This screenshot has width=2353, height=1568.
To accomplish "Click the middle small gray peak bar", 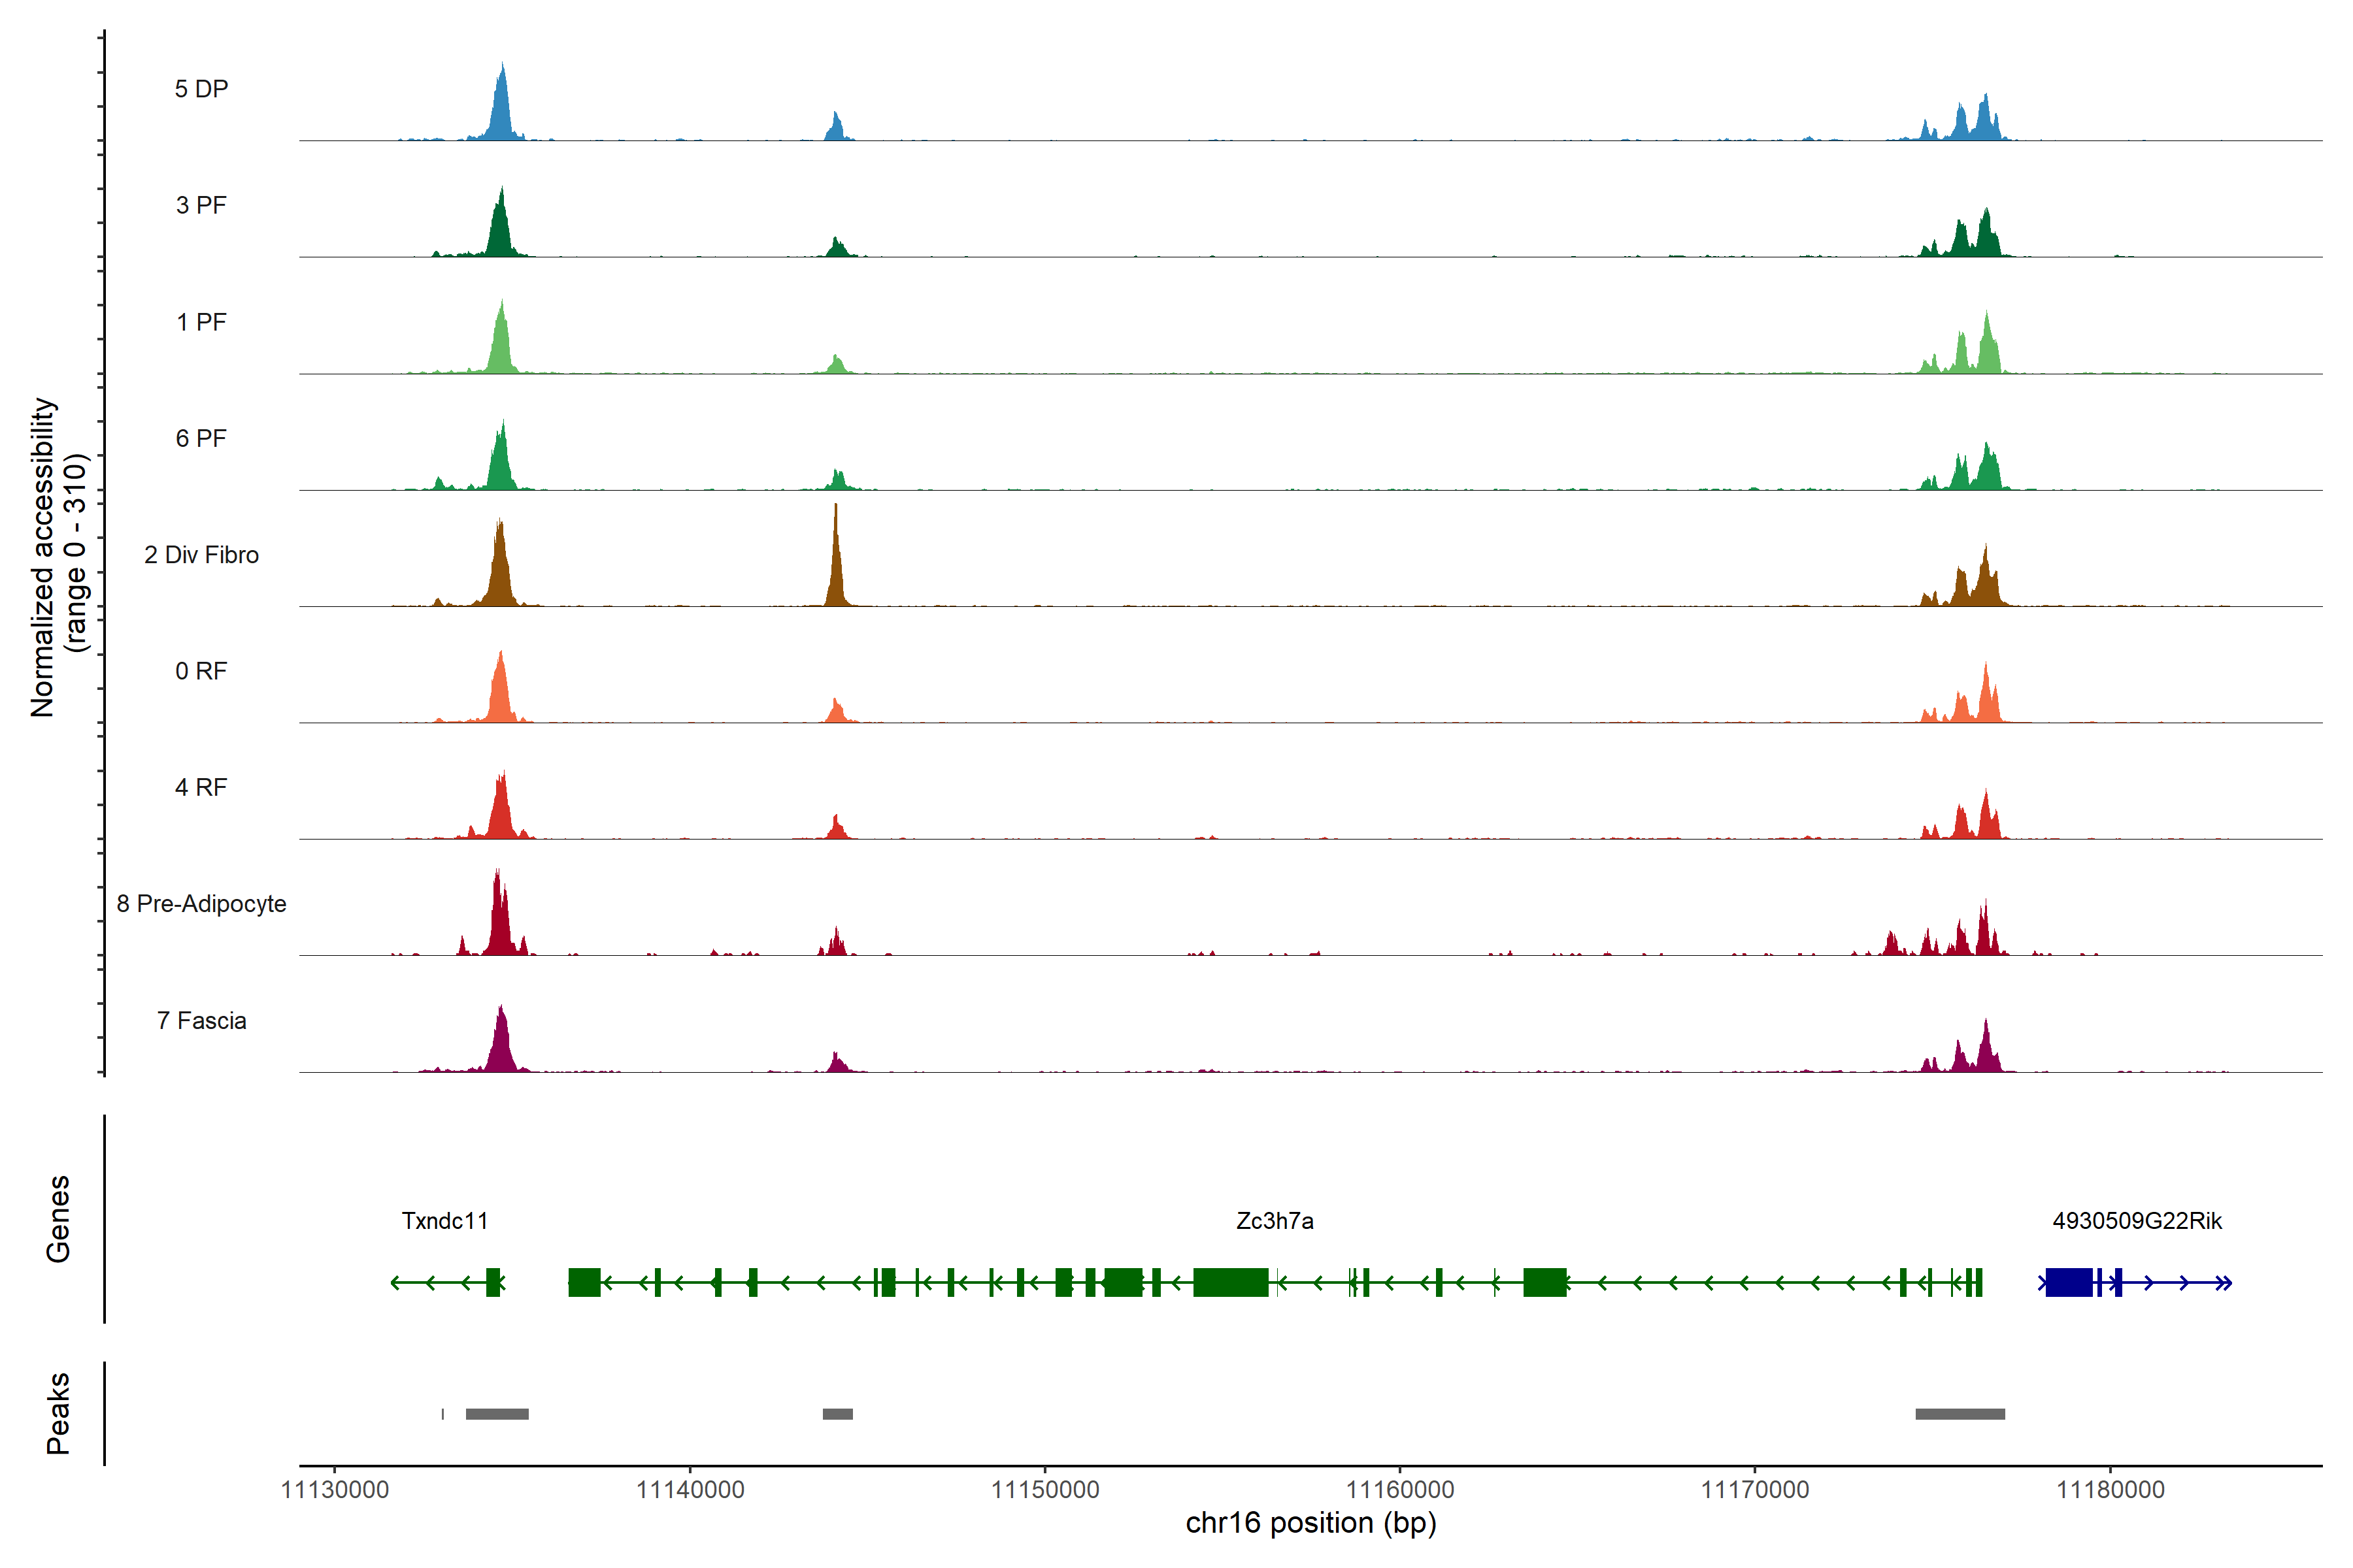I will coord(837,1414).
